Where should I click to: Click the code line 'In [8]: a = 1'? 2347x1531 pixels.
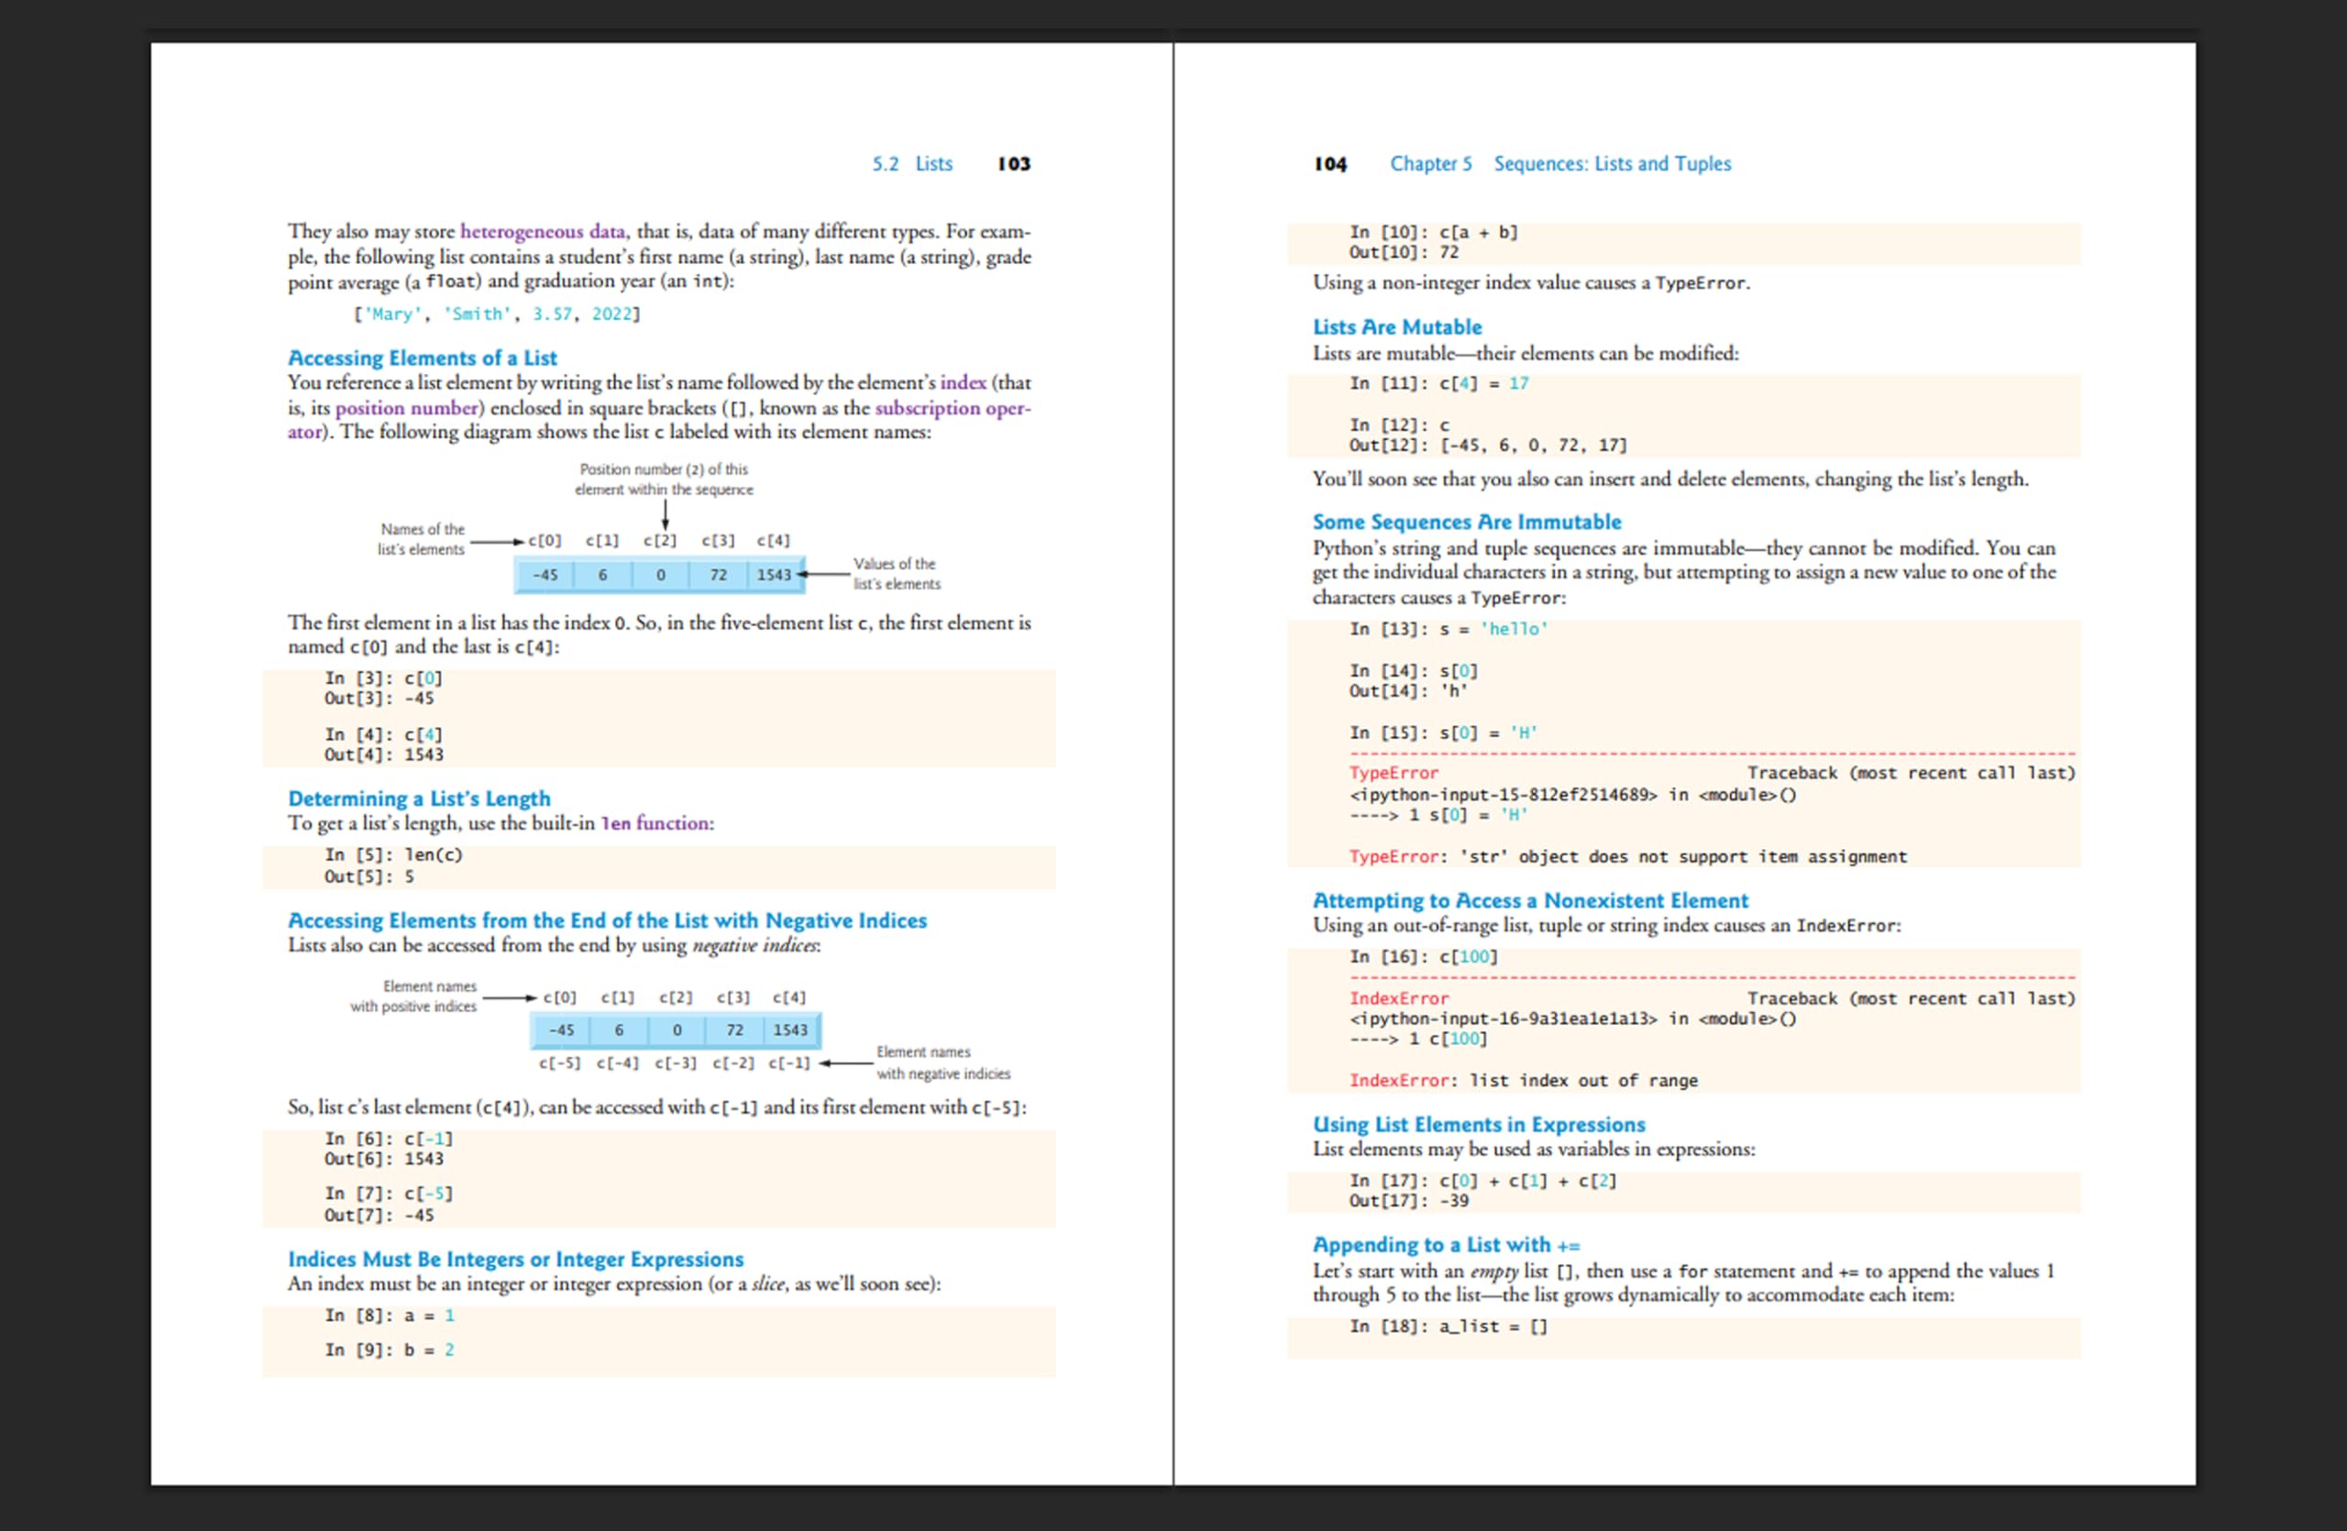(390, 1316)
